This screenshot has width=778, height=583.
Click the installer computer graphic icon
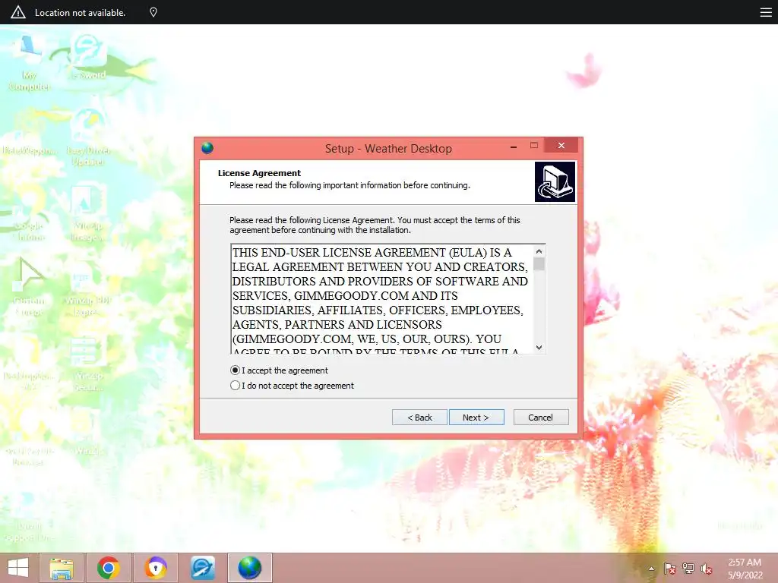click(555, 182)
